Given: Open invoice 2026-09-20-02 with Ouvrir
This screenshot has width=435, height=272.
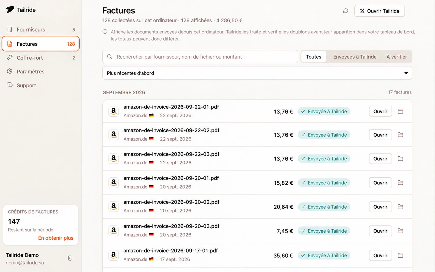Looking at the screenshot, I should pos(380,207).
